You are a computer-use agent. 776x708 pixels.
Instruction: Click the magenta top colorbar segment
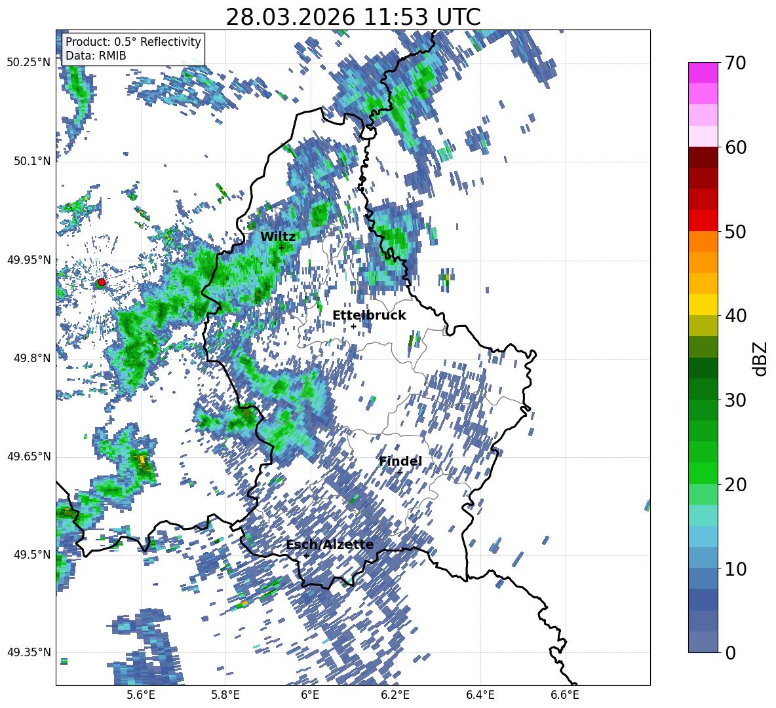(703, 73)
